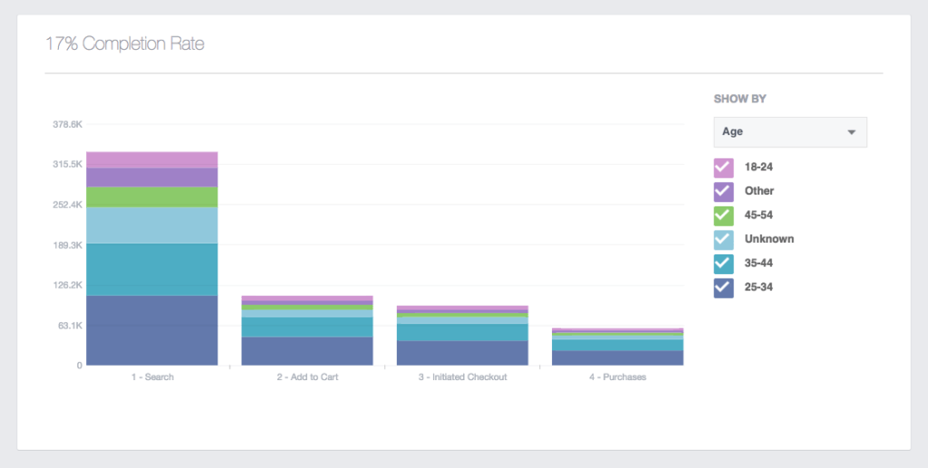Click the 3 - Initiated Checkout label
The image size is (928, 468).
pos(462,377)
